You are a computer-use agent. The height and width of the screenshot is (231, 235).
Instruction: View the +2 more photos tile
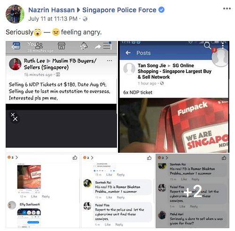tap(192, 191)
